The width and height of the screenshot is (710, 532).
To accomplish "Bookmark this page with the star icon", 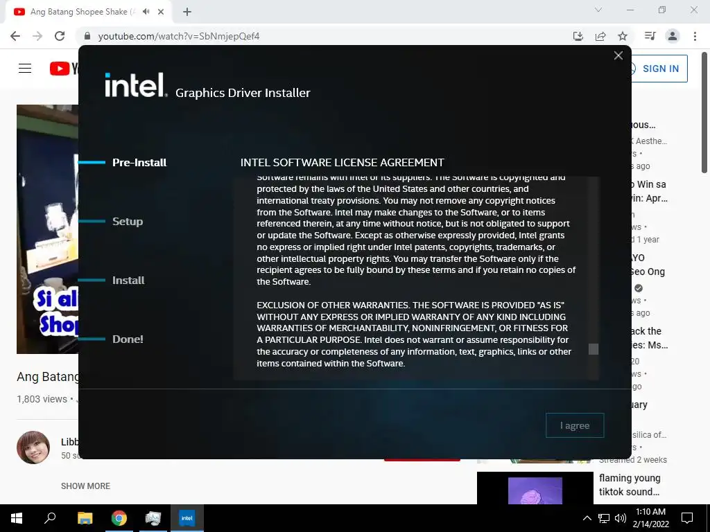I will pyautogui.click(x=623, y=36).
